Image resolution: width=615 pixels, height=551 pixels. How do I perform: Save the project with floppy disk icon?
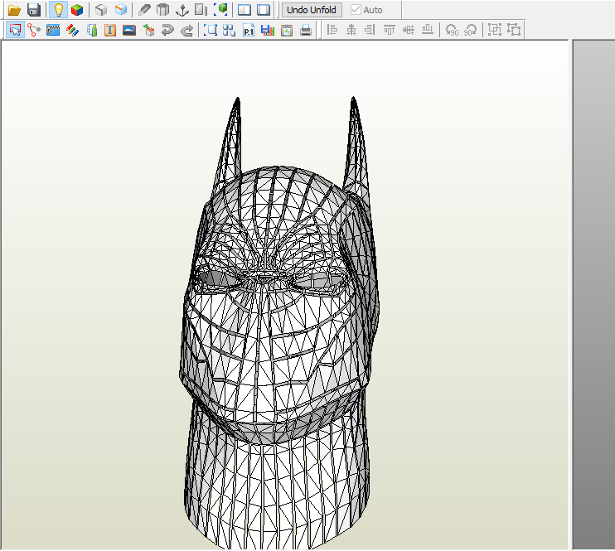tap(34, 10)
